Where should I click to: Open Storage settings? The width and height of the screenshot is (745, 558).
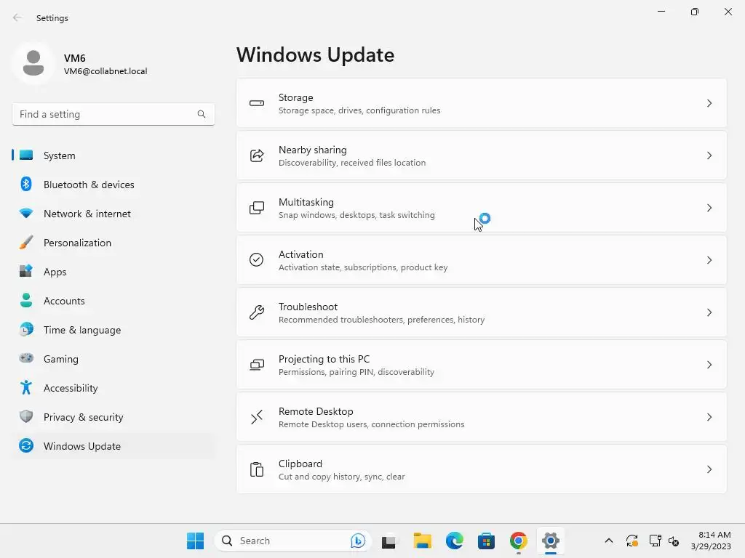click(x=482, y=103)
